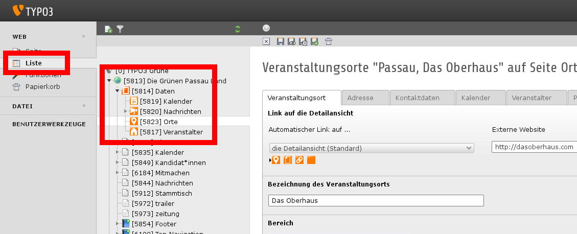Click save and create new icon
This screenshot has height=234, width=577.
pos(314,41)
